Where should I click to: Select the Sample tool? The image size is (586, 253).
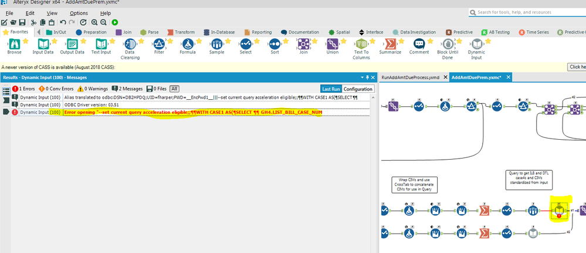click(x=217, y=46)
